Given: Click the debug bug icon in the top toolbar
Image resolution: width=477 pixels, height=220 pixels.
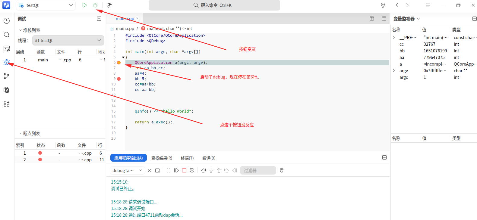Looking at the screenshot, I should click(x=95, y=5).
